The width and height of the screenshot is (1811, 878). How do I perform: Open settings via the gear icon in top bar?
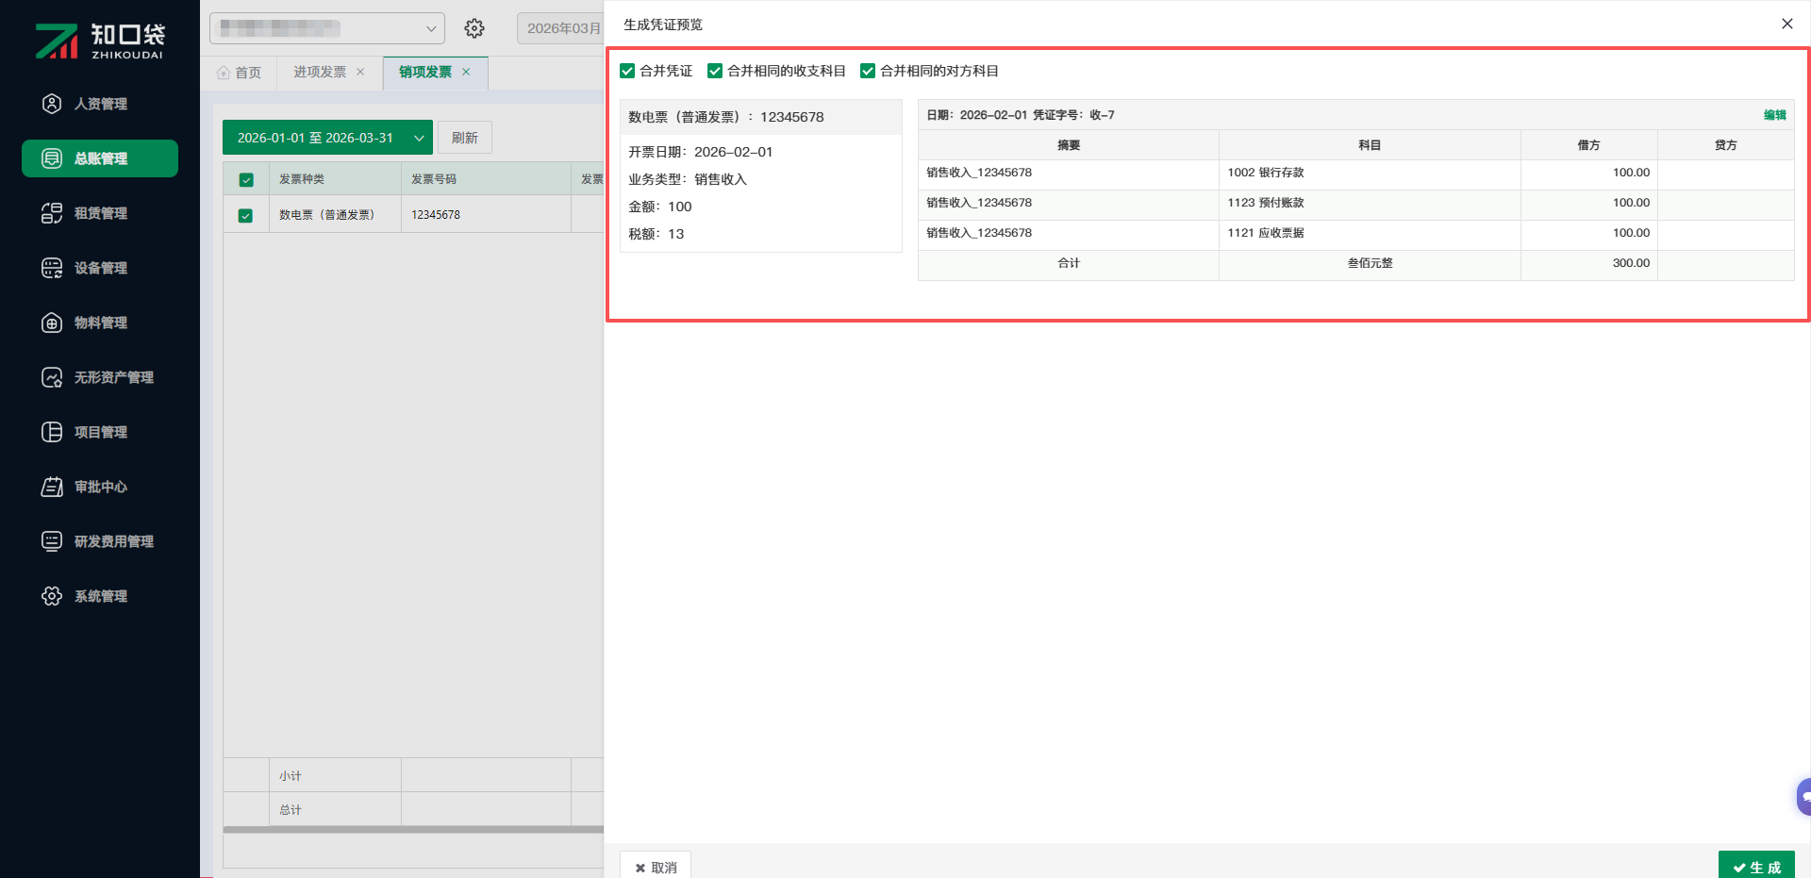(x=474, y=28)
